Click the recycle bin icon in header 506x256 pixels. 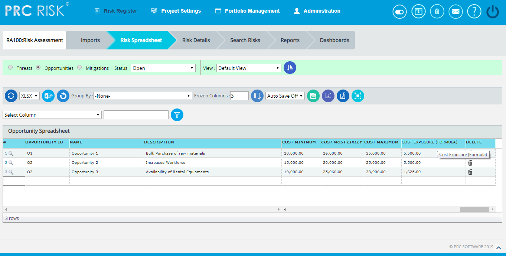tap(437, 12)
